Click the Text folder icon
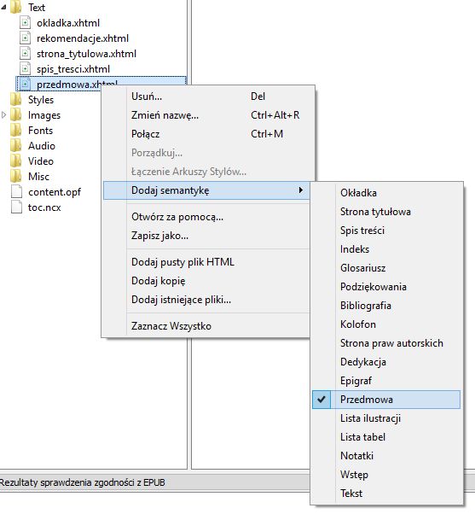The height and width of the screenshot is (514, 475). 15,7
